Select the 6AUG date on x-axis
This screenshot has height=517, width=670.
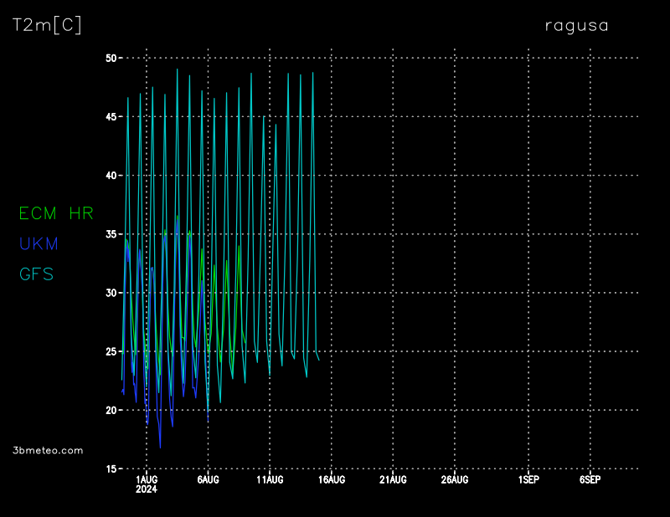pyautogui.click(x=208, y=479)
